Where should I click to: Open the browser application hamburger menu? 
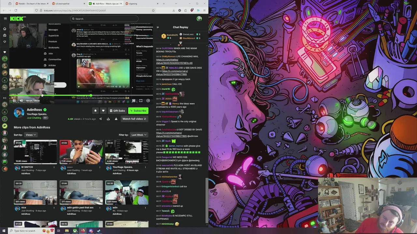[x=204, y=10]
